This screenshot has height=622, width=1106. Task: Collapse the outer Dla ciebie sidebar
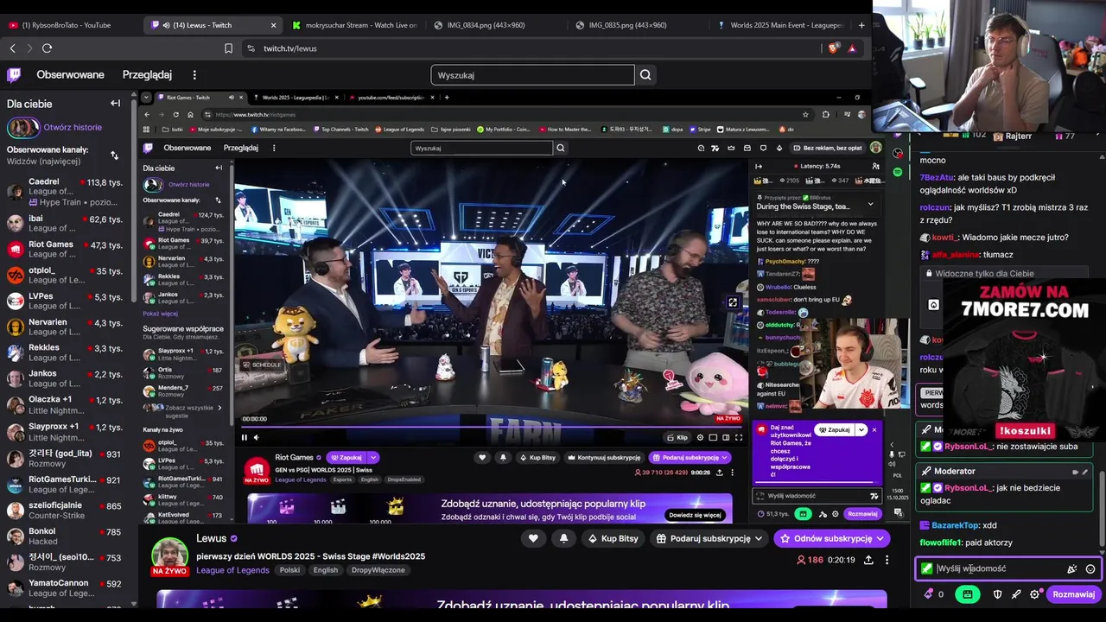point(115,103)
